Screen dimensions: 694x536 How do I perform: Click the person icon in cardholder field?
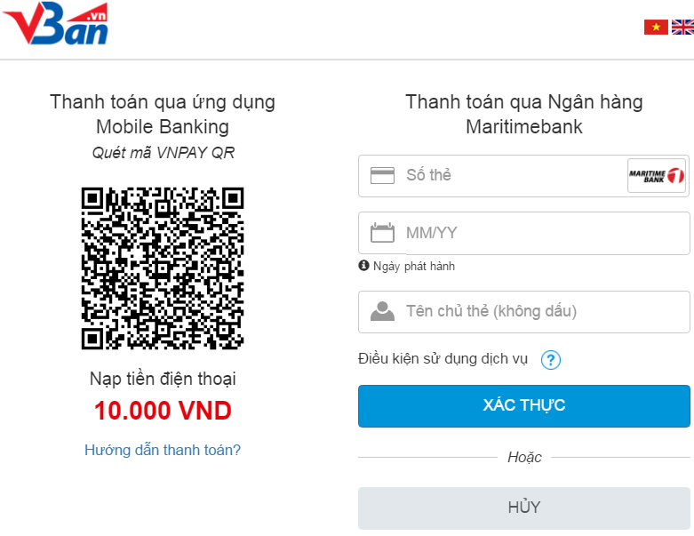382,312
